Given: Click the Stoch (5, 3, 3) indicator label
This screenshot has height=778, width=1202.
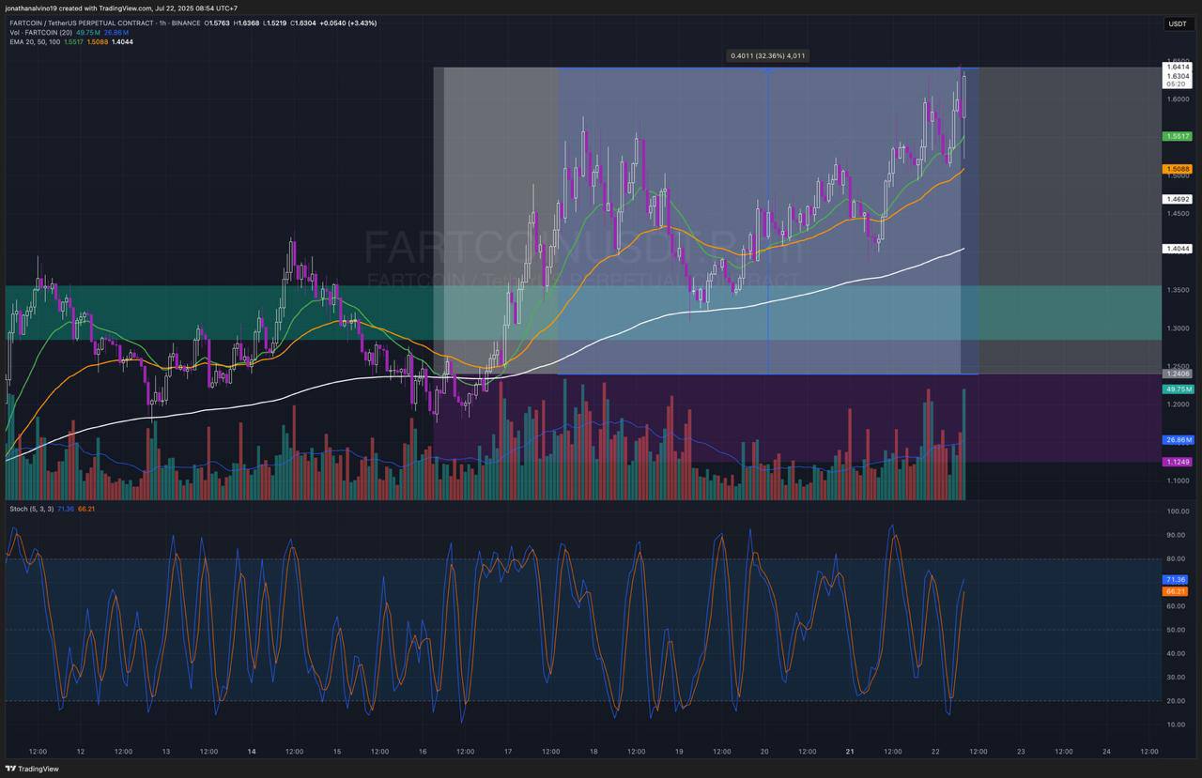Looking at the screenshot, I should tap(31, 509).
